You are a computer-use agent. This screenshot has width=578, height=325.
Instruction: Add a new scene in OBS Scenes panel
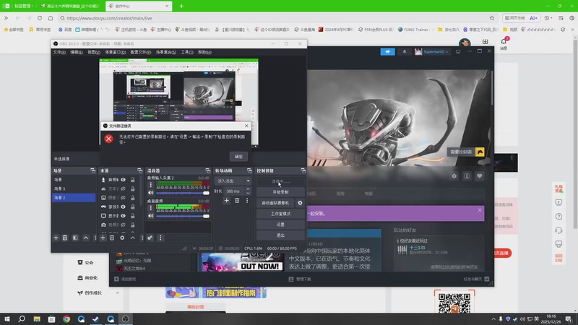pos(56,238)
